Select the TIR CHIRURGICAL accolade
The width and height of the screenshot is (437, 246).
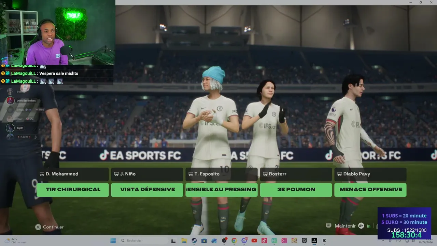point(73,190)
